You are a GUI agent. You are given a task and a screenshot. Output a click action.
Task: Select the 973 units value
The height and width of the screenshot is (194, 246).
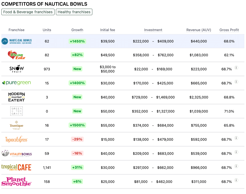(x=47, y=69)
